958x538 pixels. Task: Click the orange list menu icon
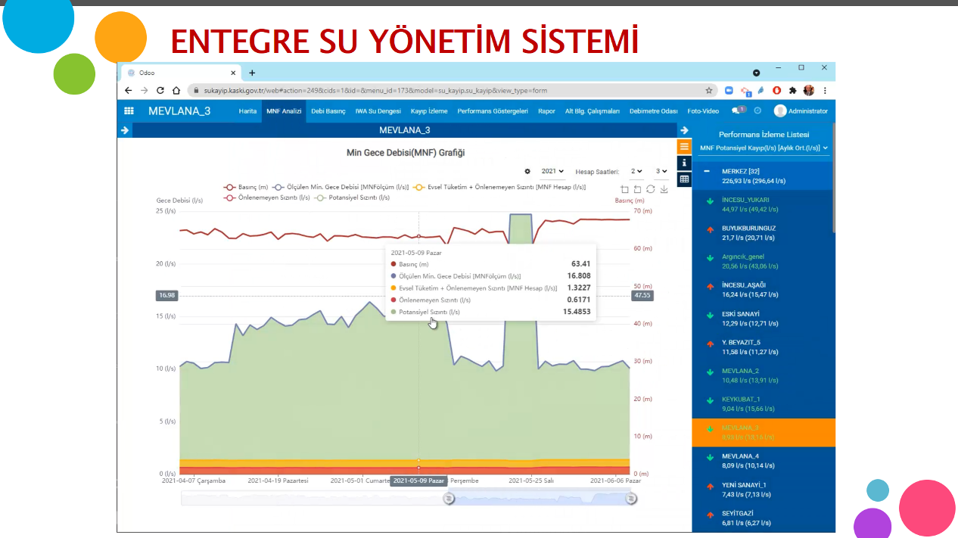684,147
